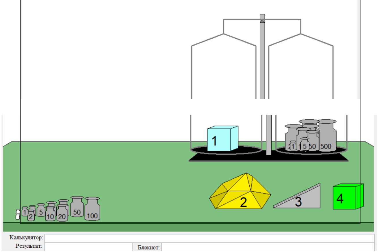This screenshot has width=379, height=252.
Task: Focus the Калькулятор input field
Action: [x=209, y=238]
